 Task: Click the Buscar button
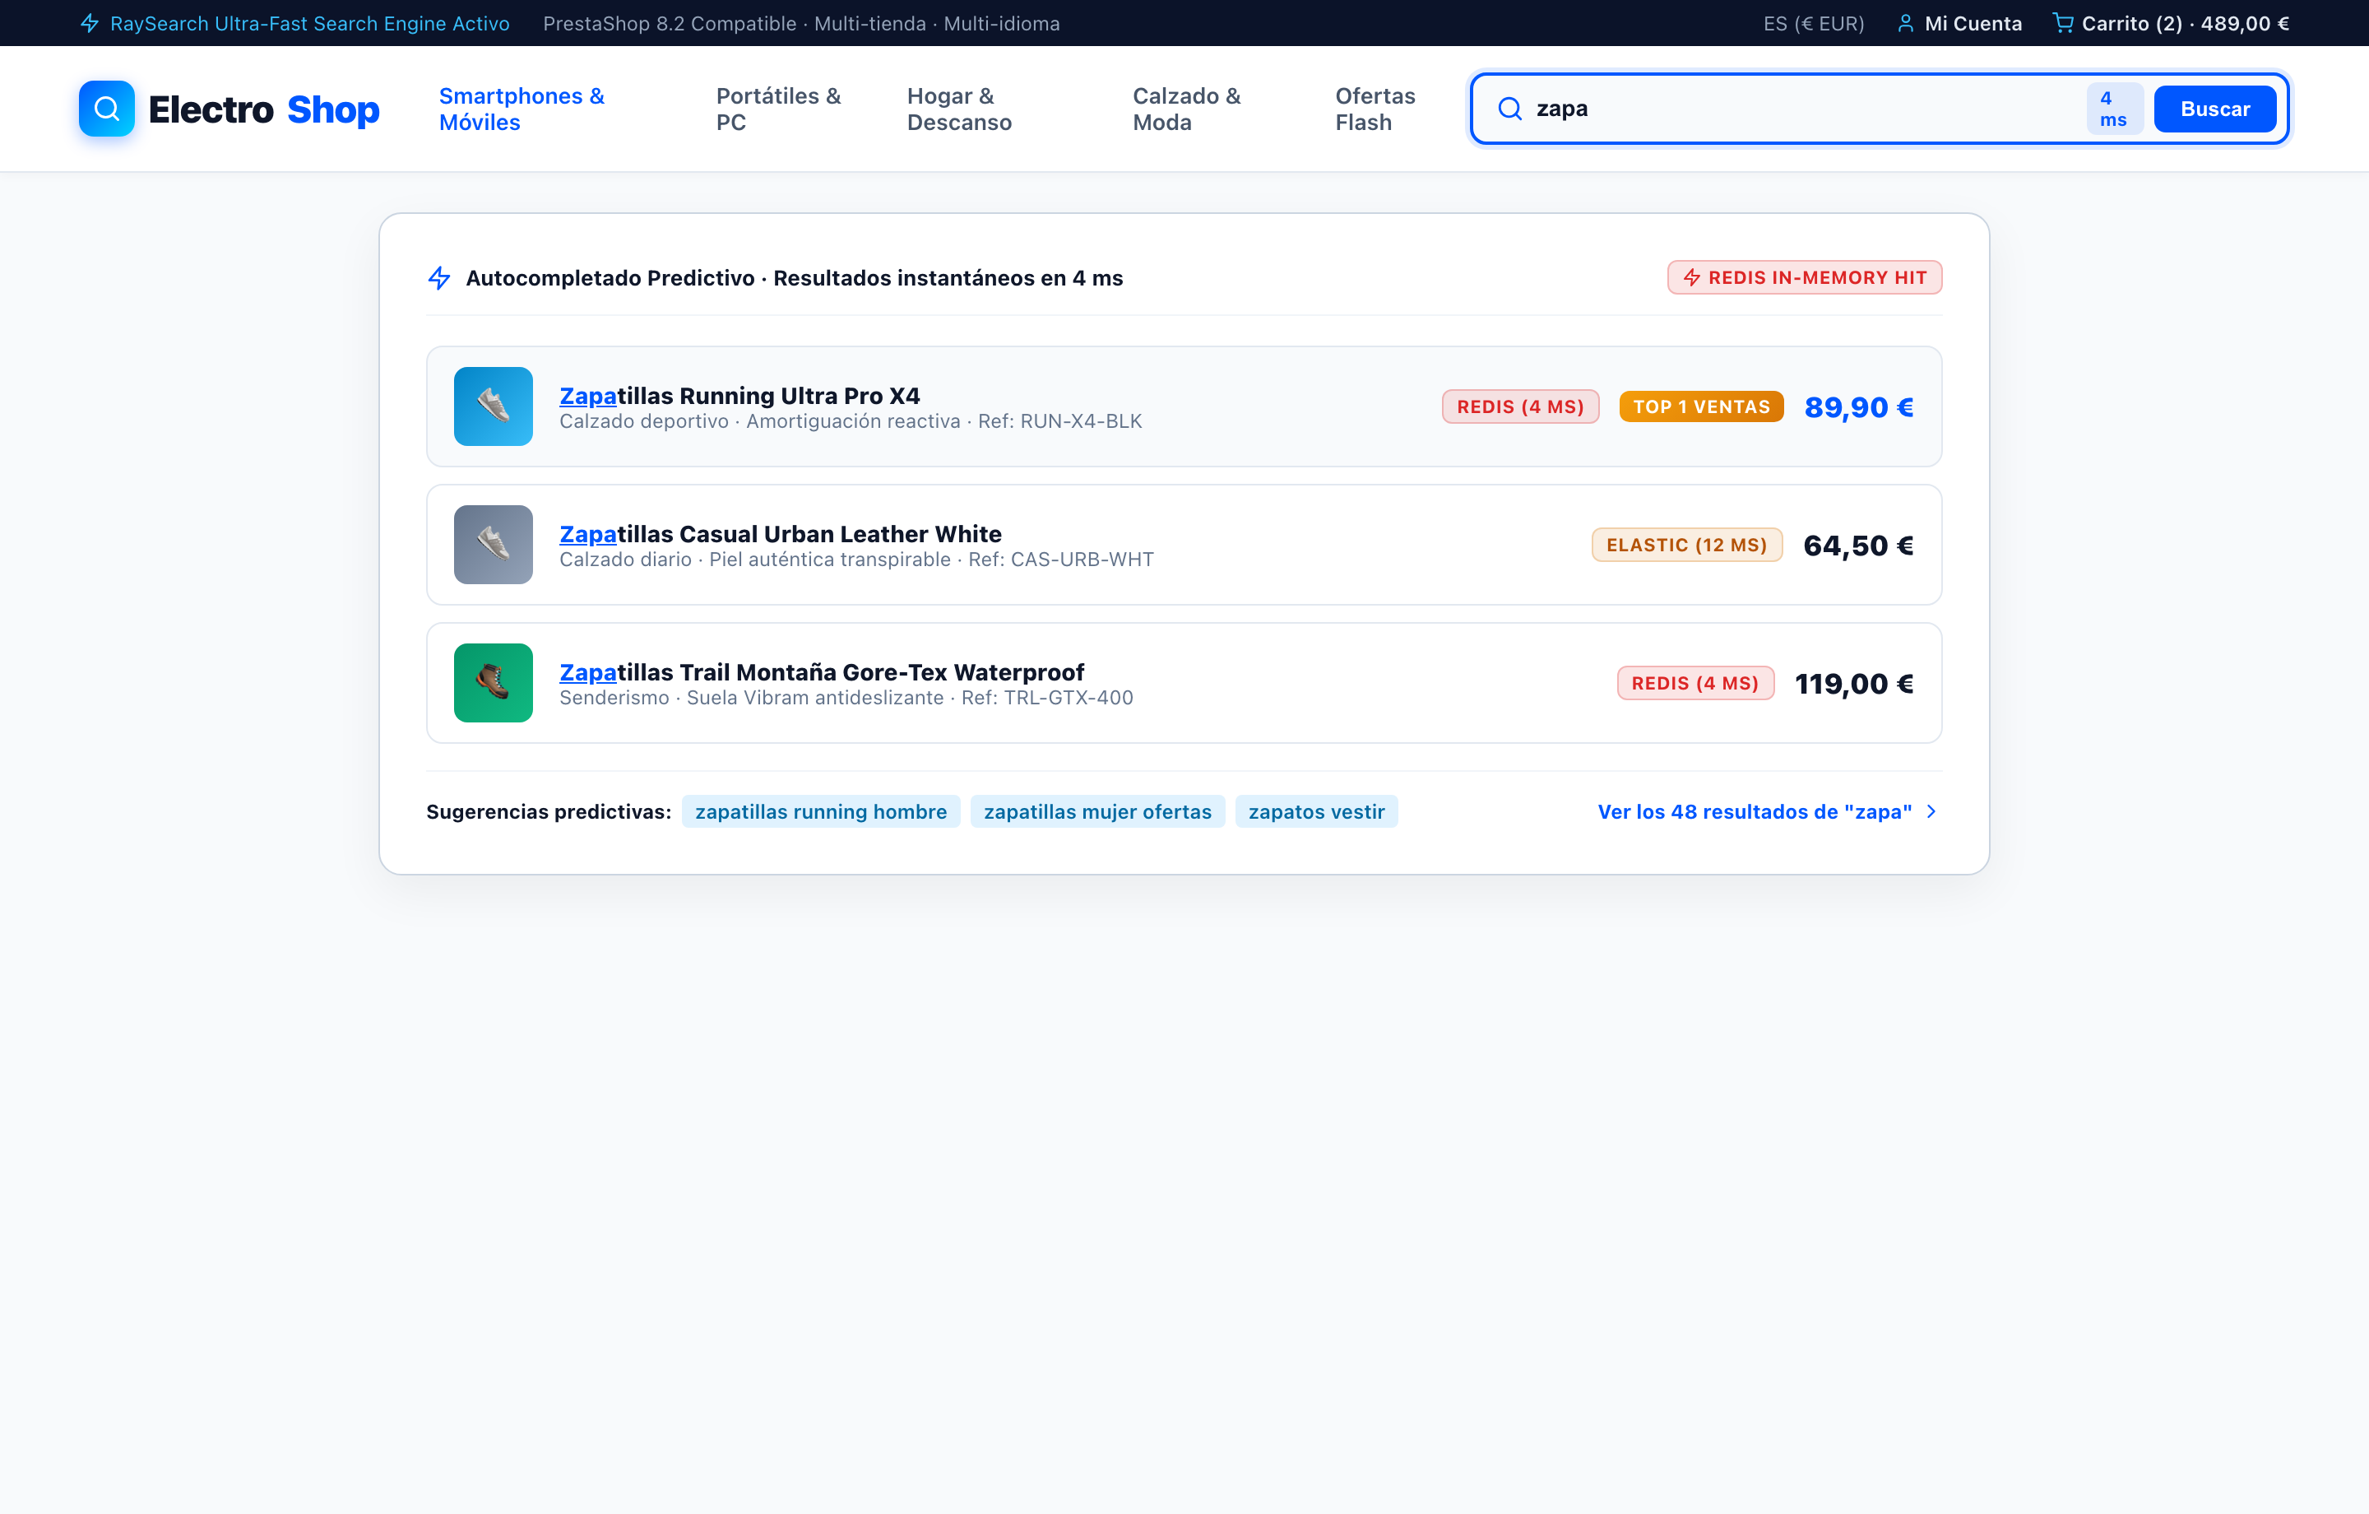[x=2214, y=109]
